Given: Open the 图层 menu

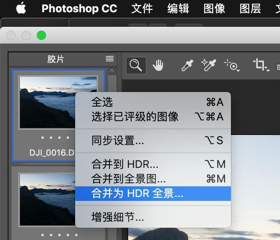Looking at the screenshot, I should click(x=250, y=8).
